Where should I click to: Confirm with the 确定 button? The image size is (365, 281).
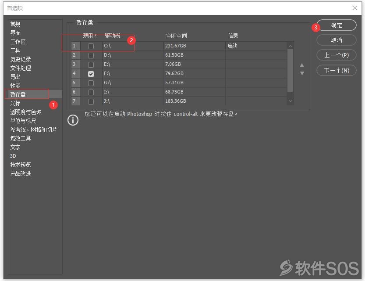[x=337, y=25]
